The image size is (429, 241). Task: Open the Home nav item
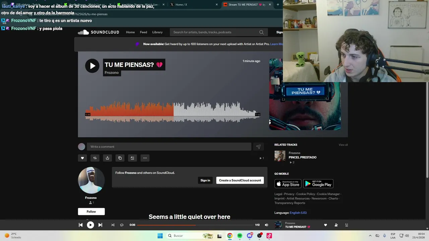130,32
